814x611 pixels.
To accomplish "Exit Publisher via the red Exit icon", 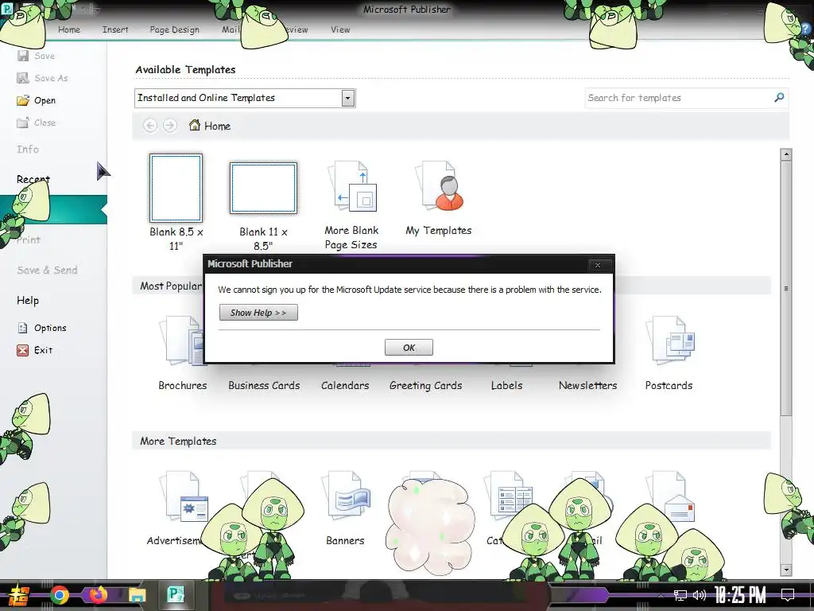I will click(23, 350).
